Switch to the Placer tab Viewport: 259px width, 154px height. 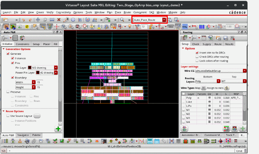47,44
